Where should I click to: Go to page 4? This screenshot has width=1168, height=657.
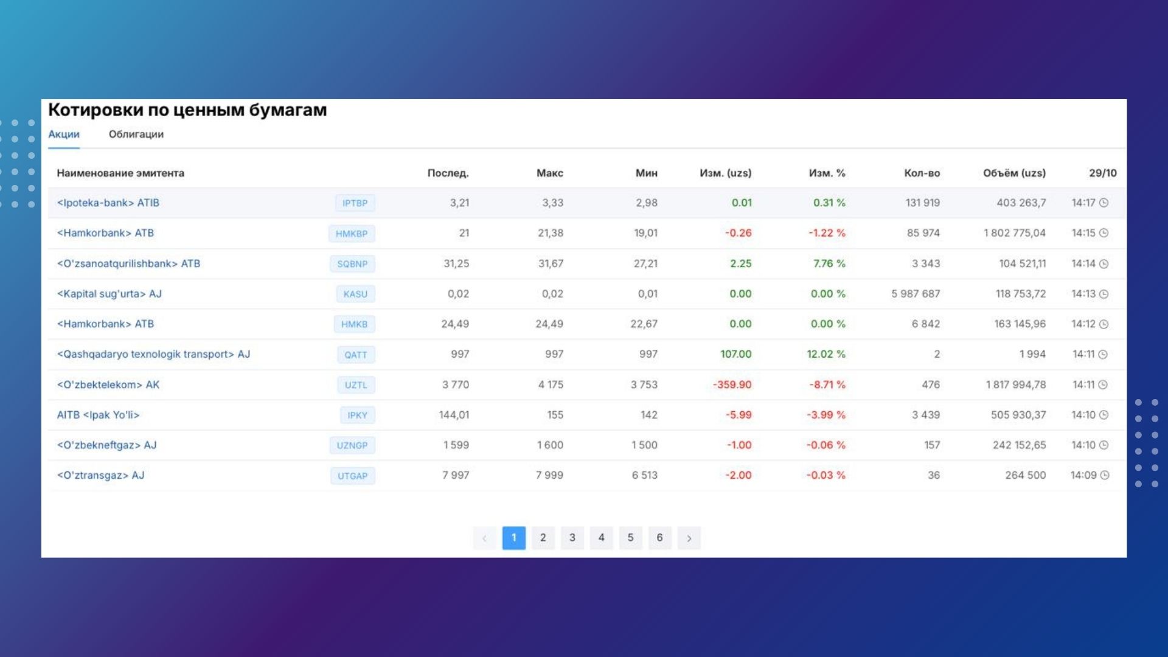coord(602,538)
